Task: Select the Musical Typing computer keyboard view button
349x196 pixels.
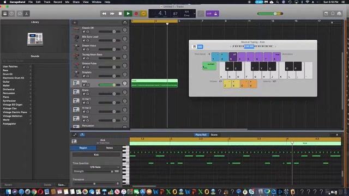Action: tap(200, 47)
